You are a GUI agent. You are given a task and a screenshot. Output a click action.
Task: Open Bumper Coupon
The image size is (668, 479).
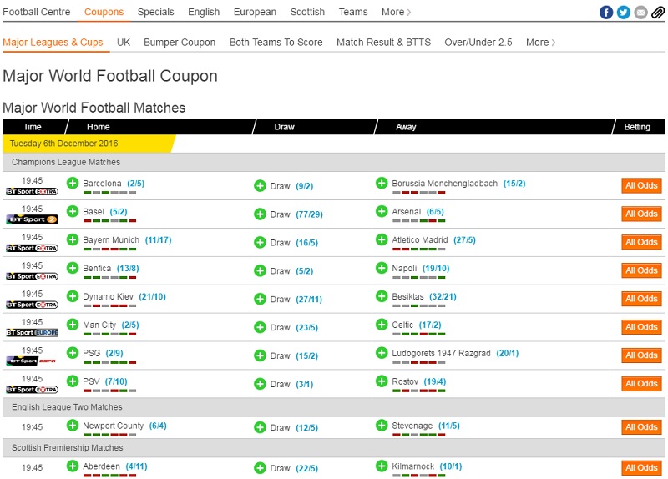tap(180, 43)
